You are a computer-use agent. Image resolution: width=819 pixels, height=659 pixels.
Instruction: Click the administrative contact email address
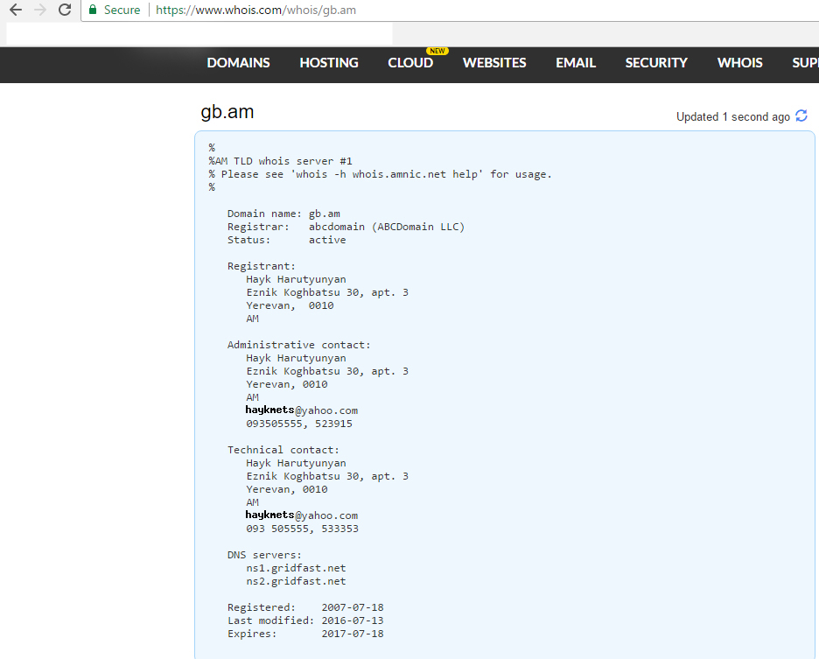coord(301,410)
